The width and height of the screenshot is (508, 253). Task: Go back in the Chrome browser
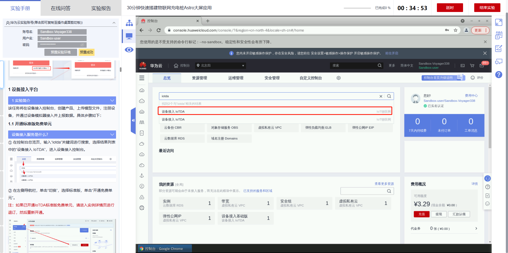[141, 30]
